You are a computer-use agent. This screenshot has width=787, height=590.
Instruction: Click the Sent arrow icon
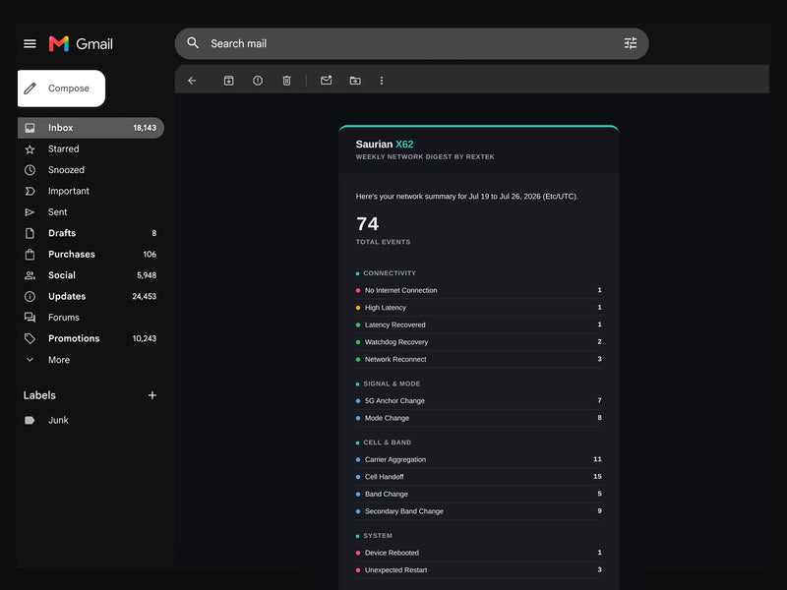(x=30, y=212)
